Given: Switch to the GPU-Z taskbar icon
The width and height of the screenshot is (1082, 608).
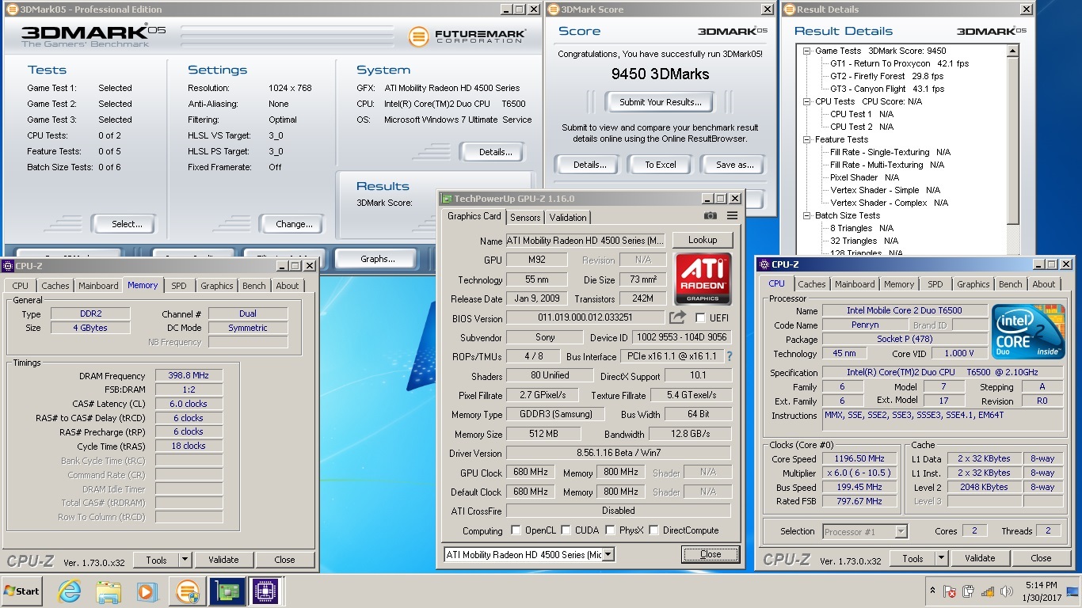Looking at the screenshot, I should point(227,591).
